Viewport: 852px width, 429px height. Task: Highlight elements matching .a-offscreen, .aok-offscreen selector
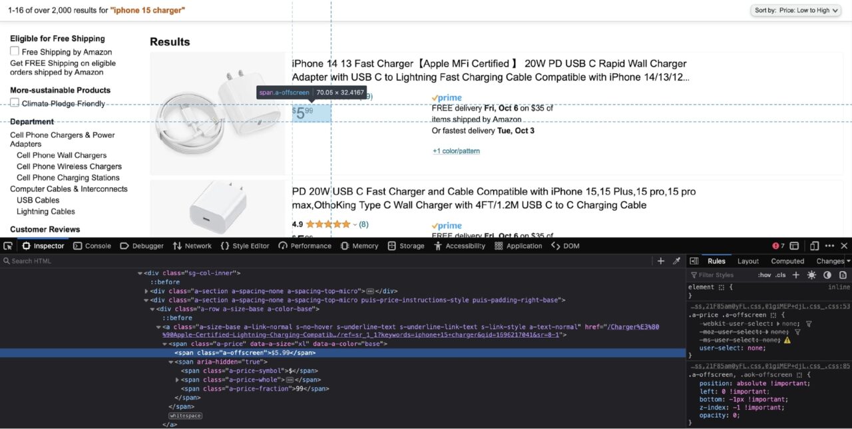(799, 375)
